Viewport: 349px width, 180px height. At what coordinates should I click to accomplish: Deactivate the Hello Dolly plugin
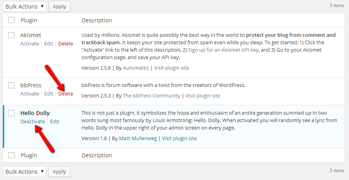pyautogui.click(x=32, y=122)
